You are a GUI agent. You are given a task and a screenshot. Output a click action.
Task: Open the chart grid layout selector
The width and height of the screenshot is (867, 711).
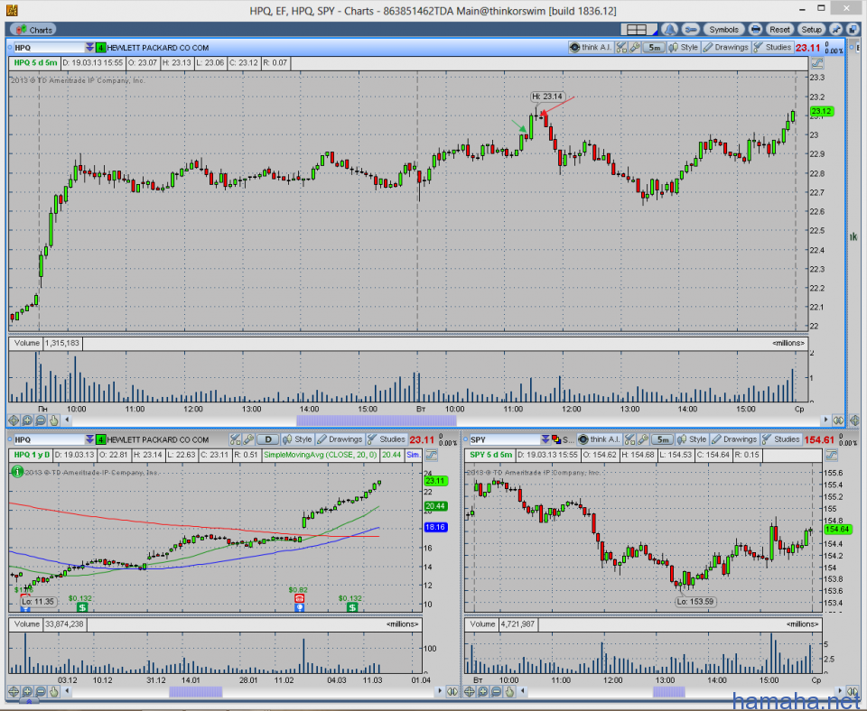tap(639, 30)
